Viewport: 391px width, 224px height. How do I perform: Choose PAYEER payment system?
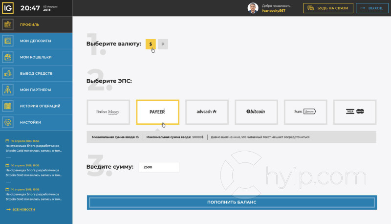pos(157,112)
